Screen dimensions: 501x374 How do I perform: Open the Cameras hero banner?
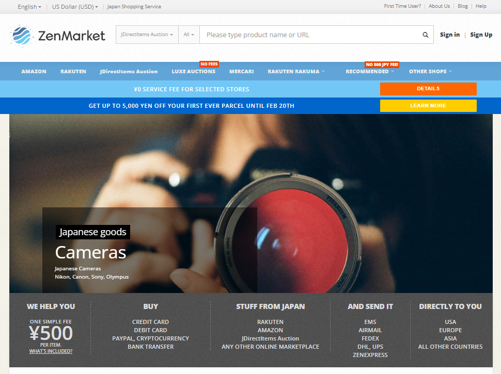pyautogui.click(x=251, y=203)
